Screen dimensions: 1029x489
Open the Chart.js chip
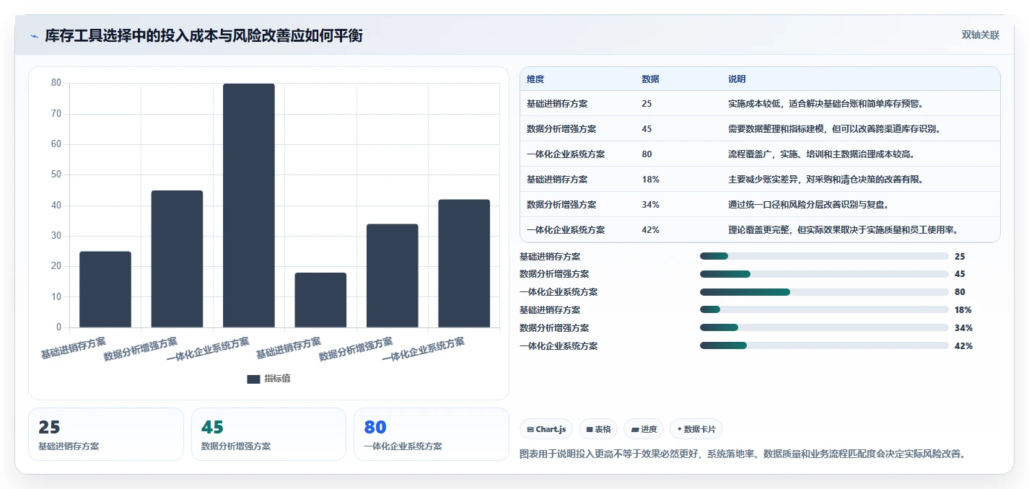[546, 429]
